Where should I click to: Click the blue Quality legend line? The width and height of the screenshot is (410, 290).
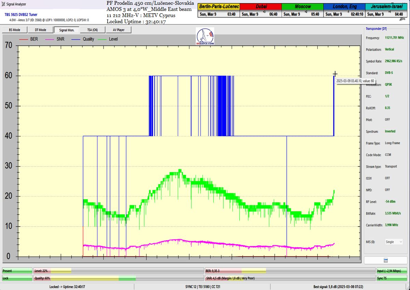point(76,39)
